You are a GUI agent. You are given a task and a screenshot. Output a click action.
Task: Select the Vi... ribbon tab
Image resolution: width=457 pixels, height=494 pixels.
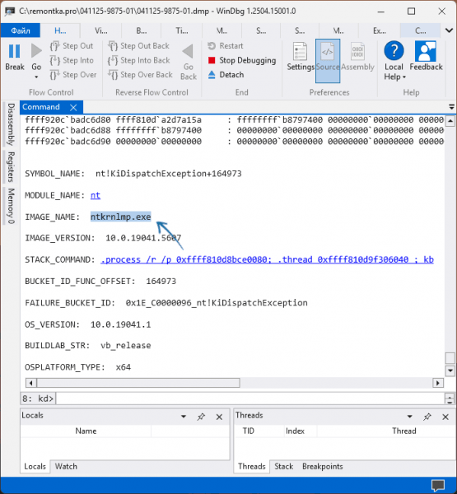click(x=100, y=31)
